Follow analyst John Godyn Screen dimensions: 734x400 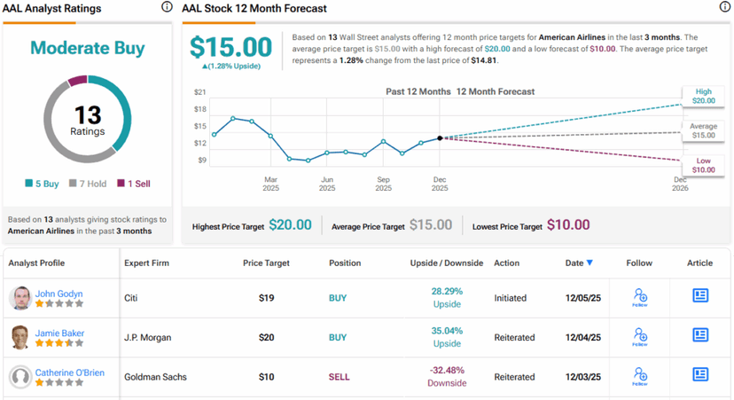tap(640, 297)
